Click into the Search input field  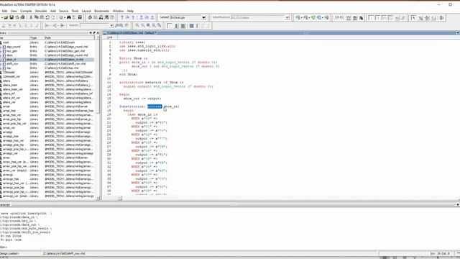click(x=95, y=26)
